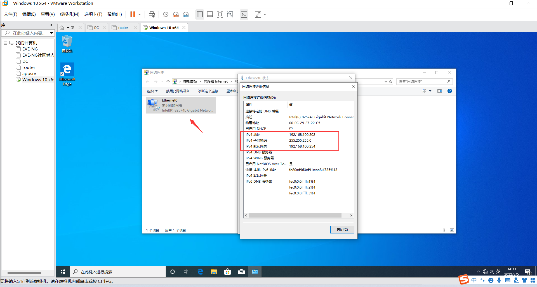
Task: Click 禁用此网络设备 command
Action: coord(178,91)
